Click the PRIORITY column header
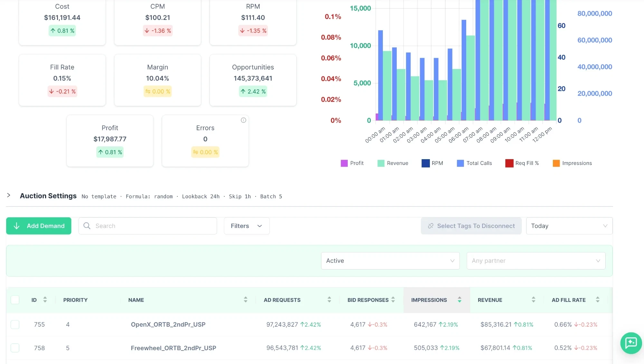The height and width of the screenshot is (364, 644). (75, 300)
